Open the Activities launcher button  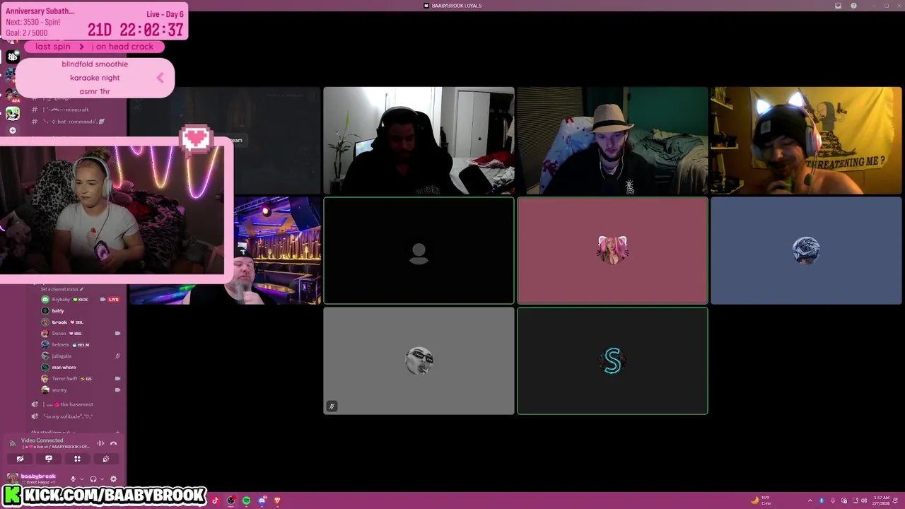coord(77,459)
